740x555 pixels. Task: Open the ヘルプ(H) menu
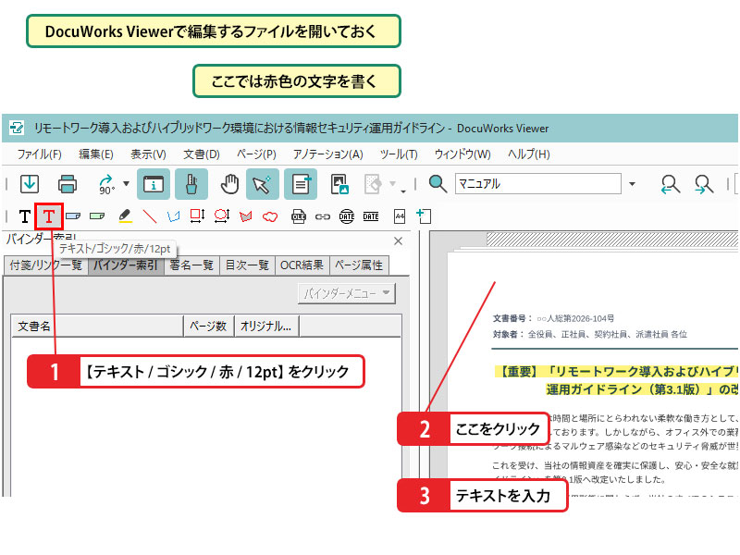(x=528, y=154)
